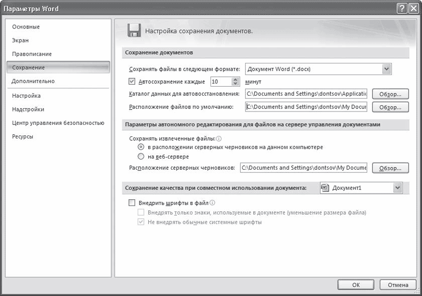Screen dimensions: 422x296
Task: Open the file format dropdown Документ Word (*.docx)
Action: [x=319, y=69]
